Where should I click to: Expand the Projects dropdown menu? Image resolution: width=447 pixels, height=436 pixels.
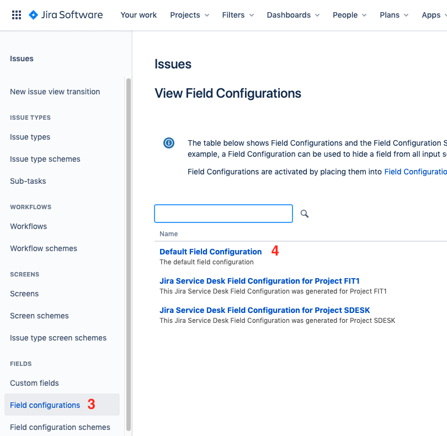pyautogui.click(x=190, y=15)
